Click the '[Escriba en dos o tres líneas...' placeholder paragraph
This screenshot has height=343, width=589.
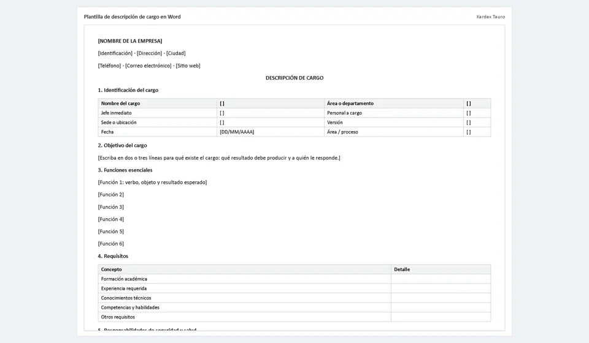[219, 158]
